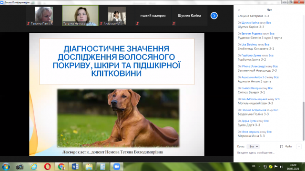Click green circular tray icon
The height and width of the screenshot is (171, 305).
(x=270, y=167)
